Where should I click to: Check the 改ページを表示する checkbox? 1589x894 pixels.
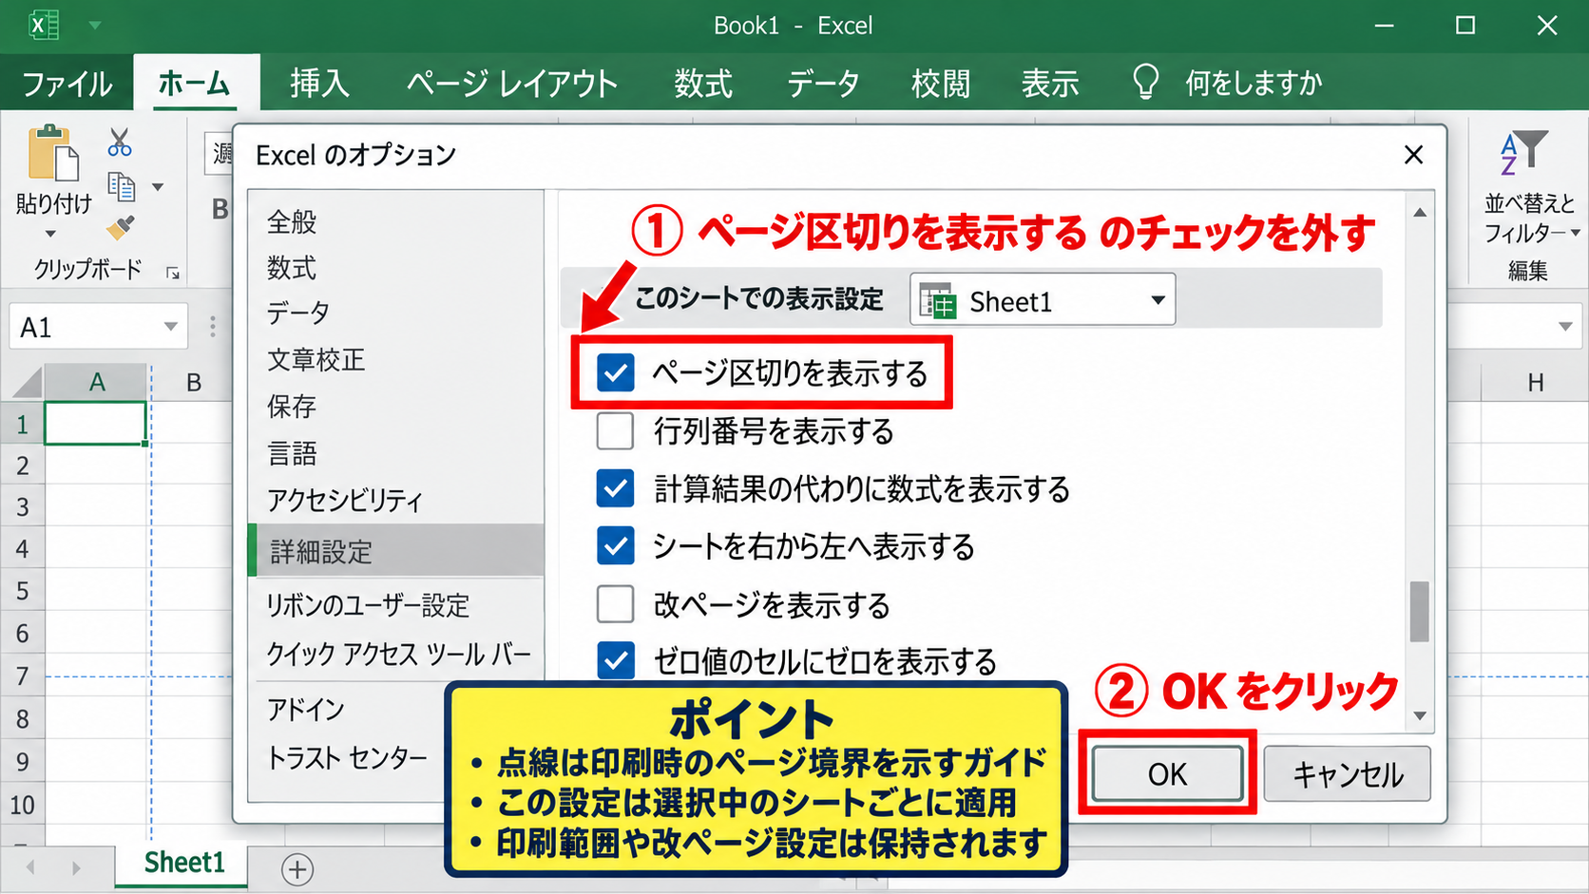click(x=615, y=604)
